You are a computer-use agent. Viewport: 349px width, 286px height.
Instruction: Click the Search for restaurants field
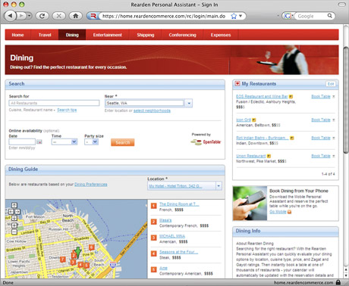point(54,103)
